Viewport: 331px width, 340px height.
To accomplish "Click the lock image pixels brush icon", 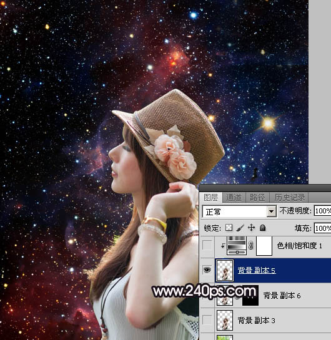I will click(x=240, y=228).
